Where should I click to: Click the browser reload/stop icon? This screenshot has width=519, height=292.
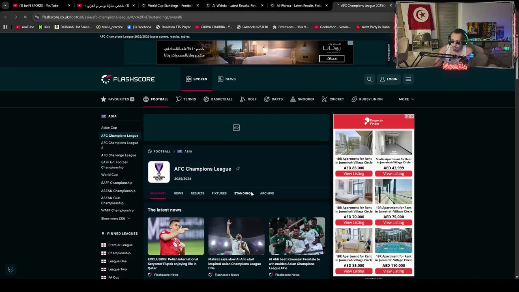click(25, 17)
